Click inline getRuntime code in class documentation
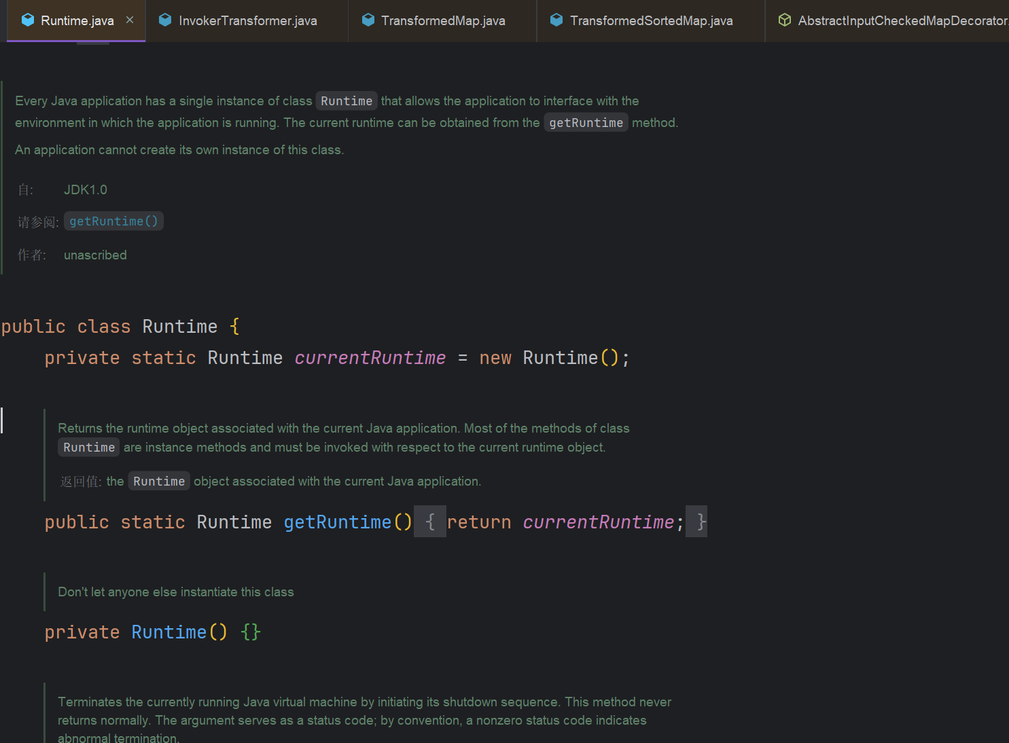This screenshot has height=743, width=1009. coord(586,123)
